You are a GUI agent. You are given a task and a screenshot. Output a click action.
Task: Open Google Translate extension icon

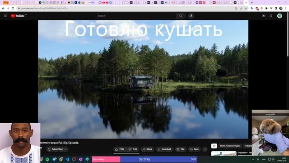[x=252, y=8]
